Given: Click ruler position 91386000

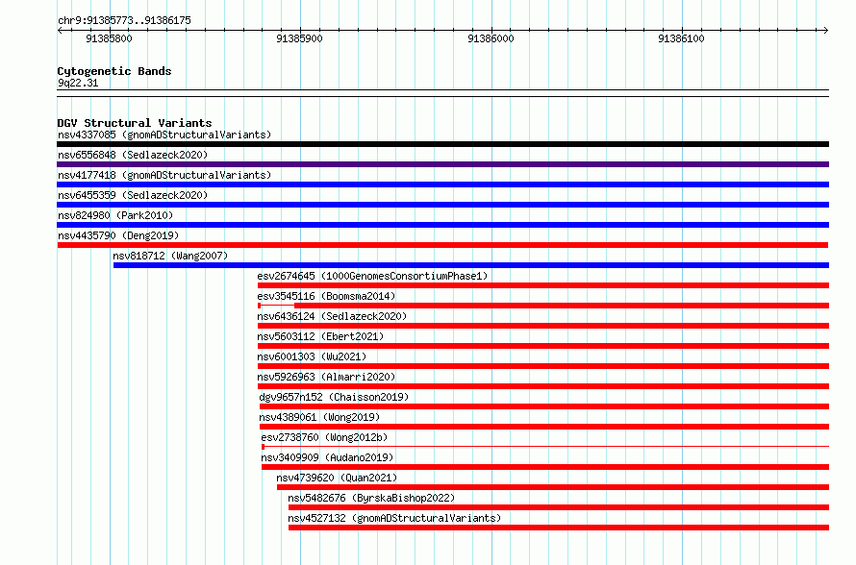Looking at the screenshot, I should (491, 38).
